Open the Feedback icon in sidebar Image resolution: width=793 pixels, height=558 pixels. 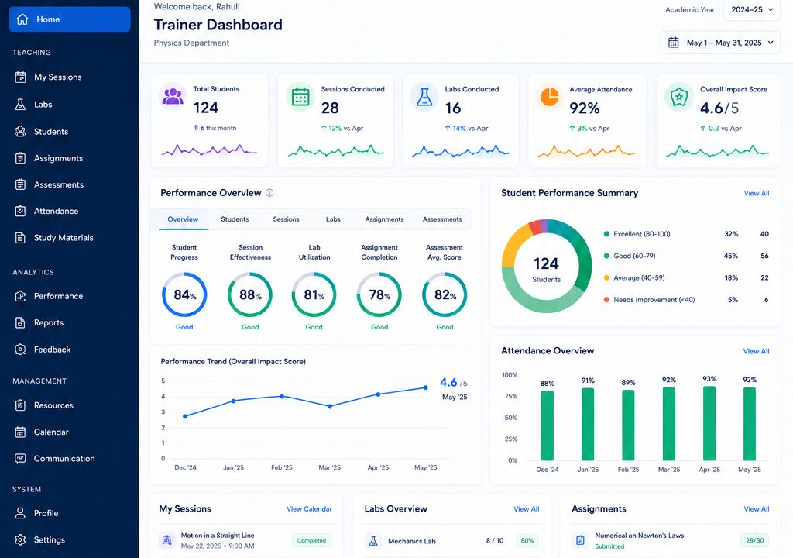pos(20,350)
